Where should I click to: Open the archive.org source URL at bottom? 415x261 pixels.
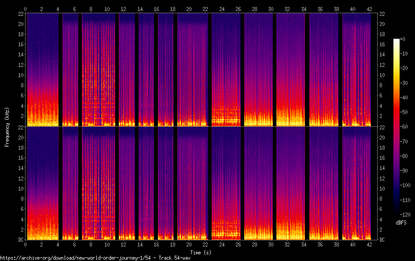point(95,257)
